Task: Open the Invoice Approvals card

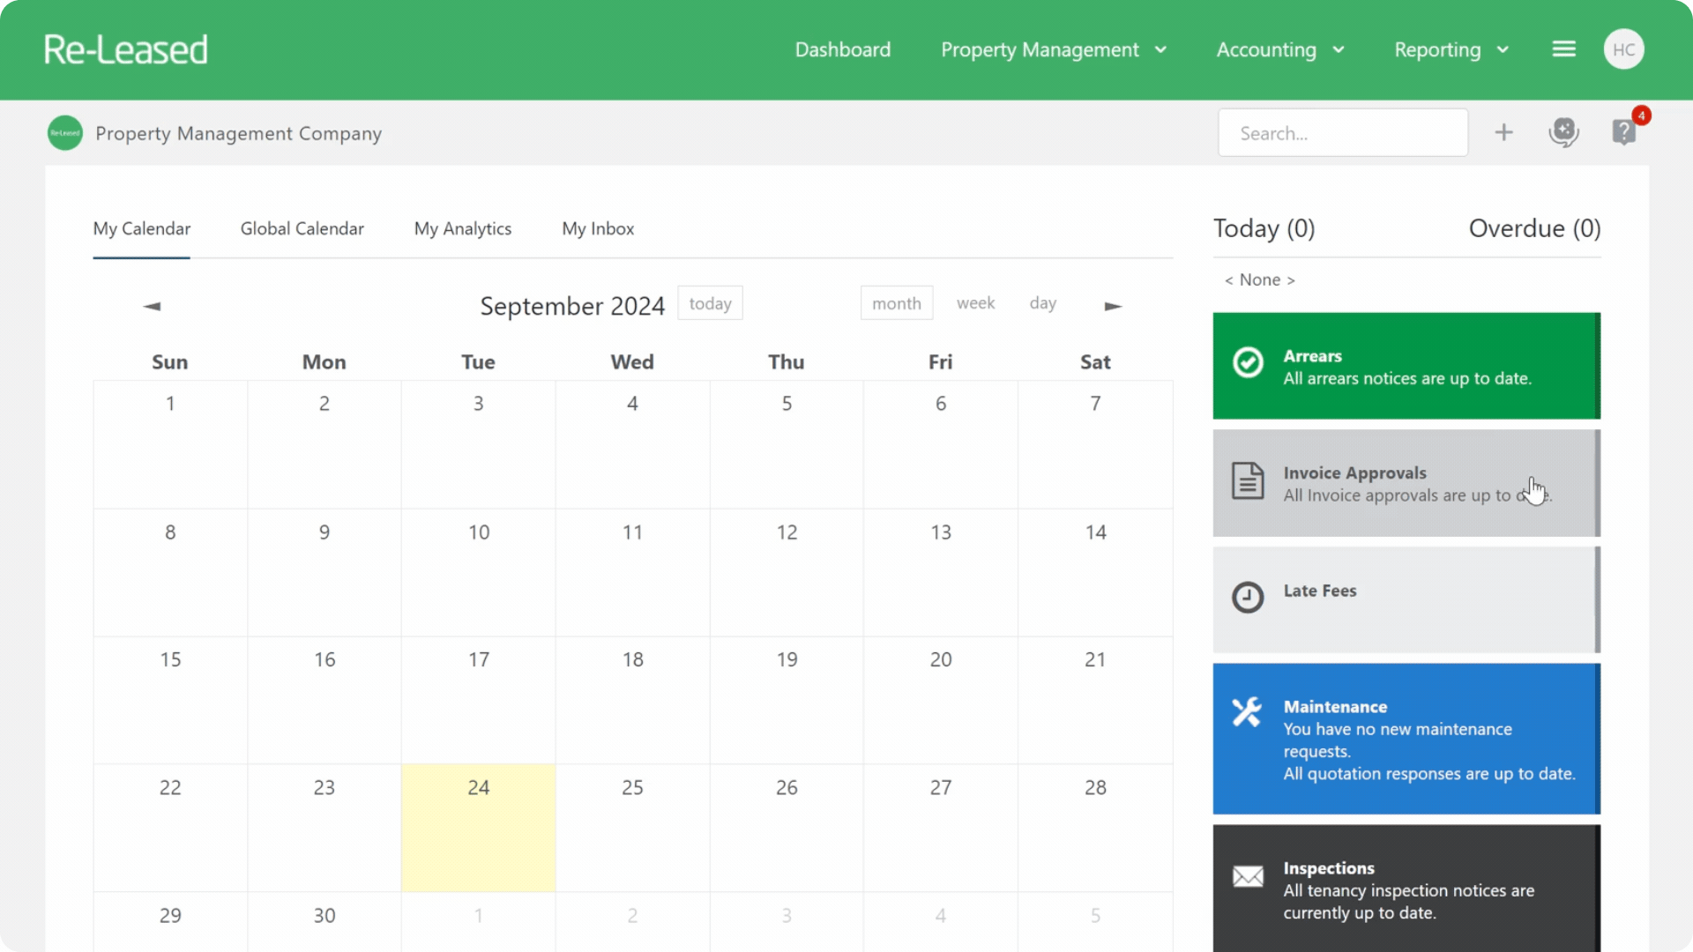Action: pyautogui.click(x=1406, y=483)
